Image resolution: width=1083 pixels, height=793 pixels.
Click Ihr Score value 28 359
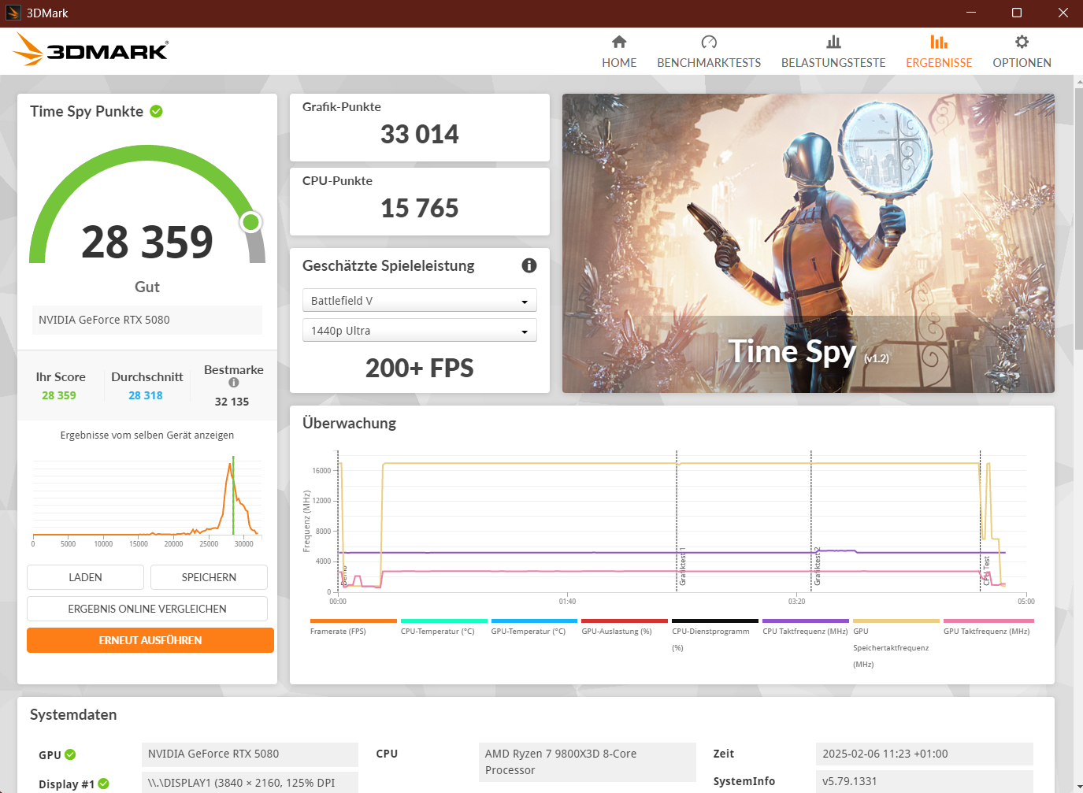point(59,395)
